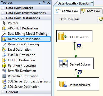Expand the Data Flow Sources group
The width and height of the screenshot is (103, 96).
click(x=3, y=8)
